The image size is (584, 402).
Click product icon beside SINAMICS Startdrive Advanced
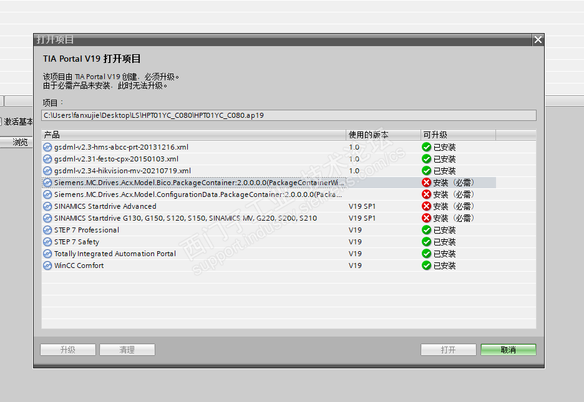(x=47, y=206)
